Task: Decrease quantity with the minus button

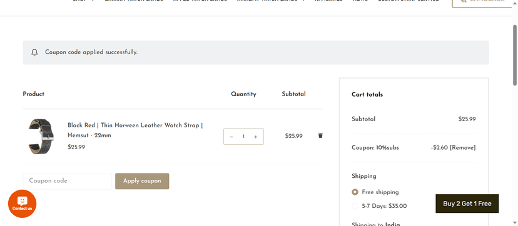Action: [231, 137]
